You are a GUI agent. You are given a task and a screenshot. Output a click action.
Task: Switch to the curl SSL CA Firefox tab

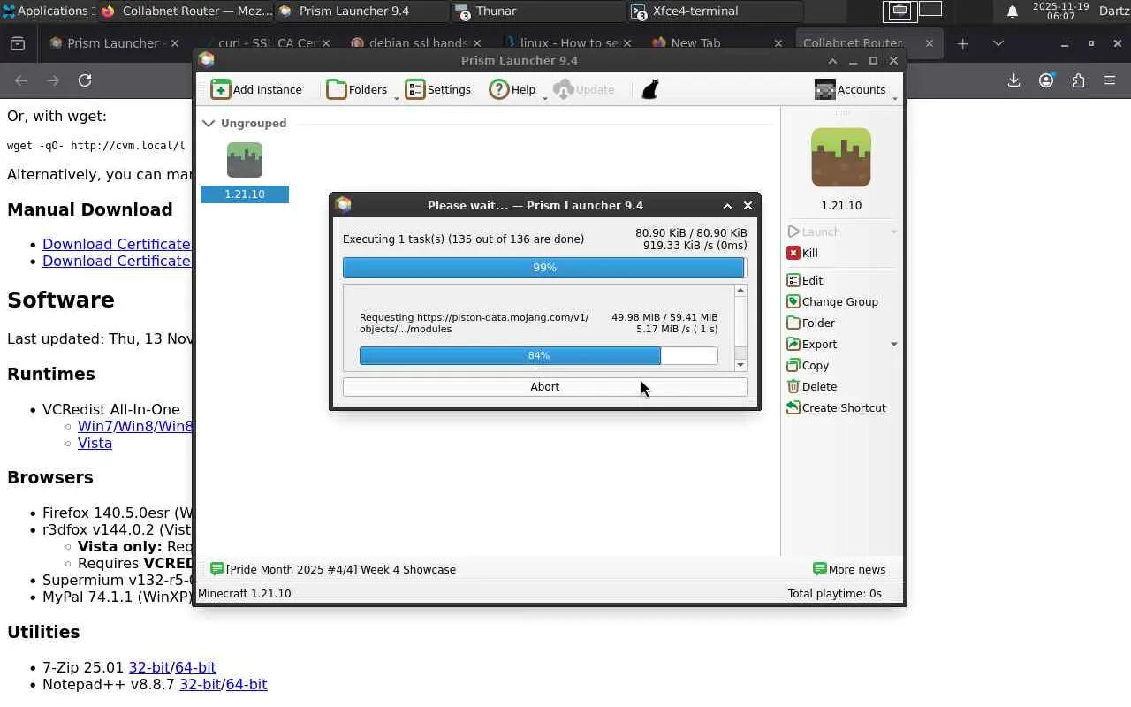(265, 43)
